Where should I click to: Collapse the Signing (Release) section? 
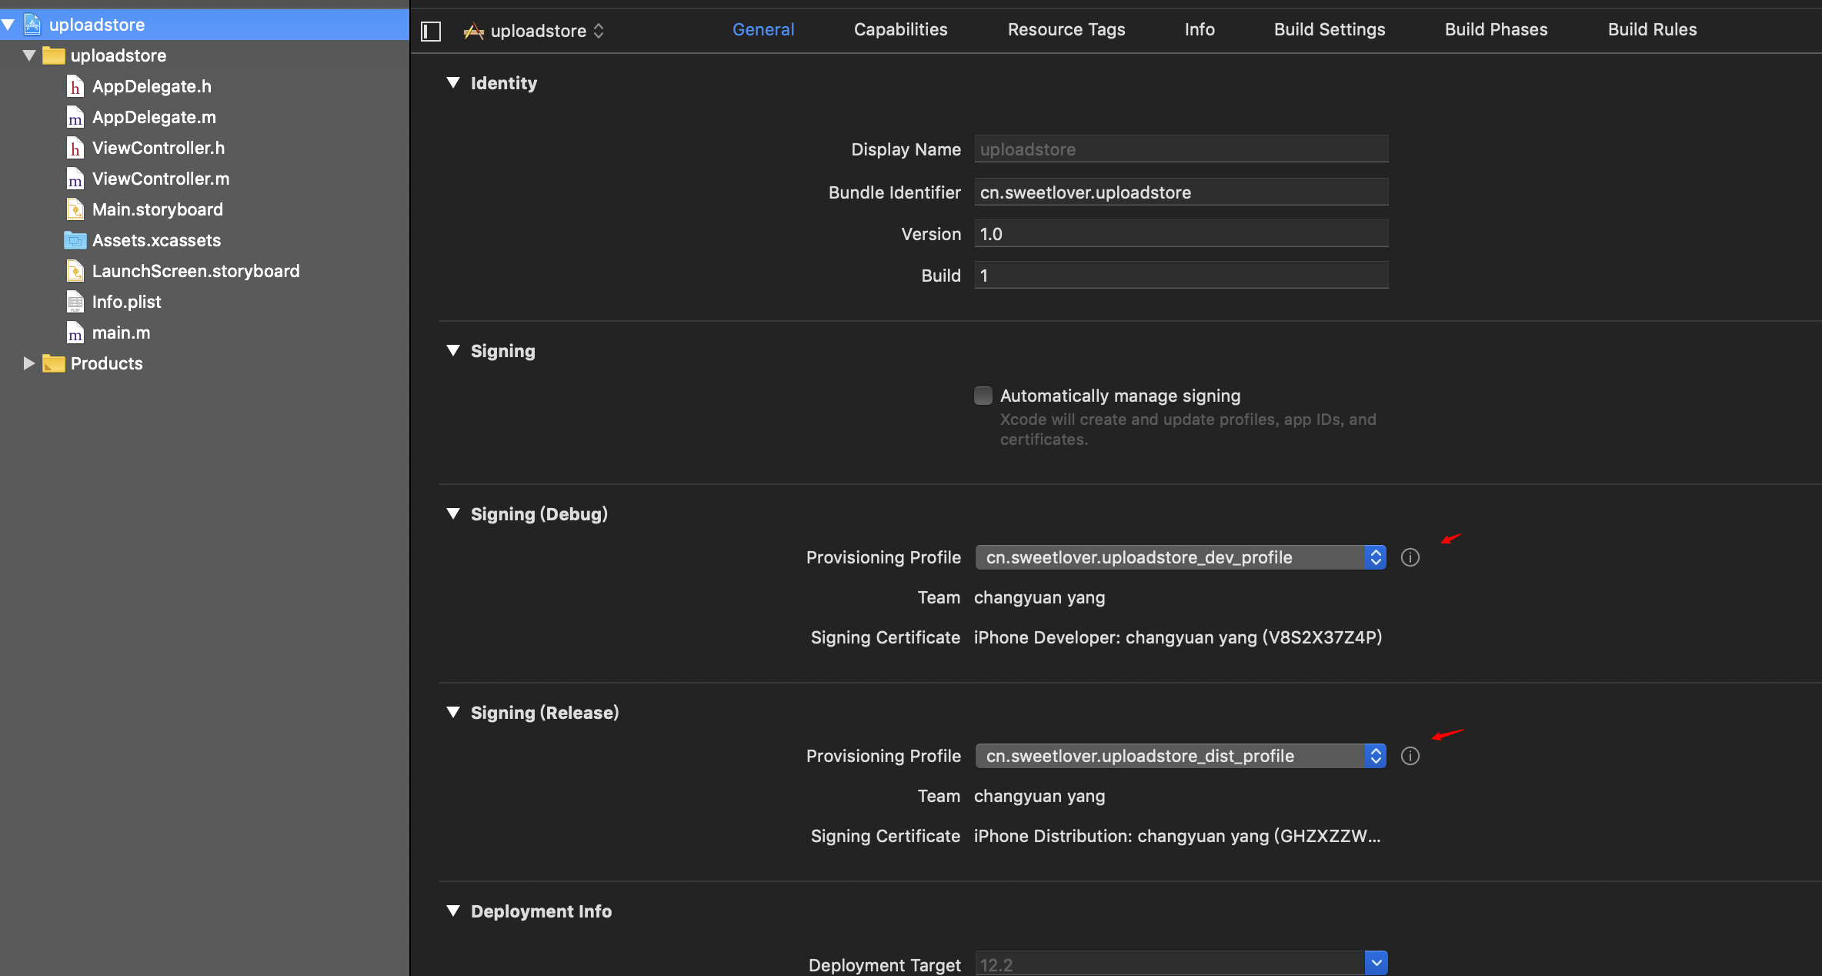coord(453,712)
